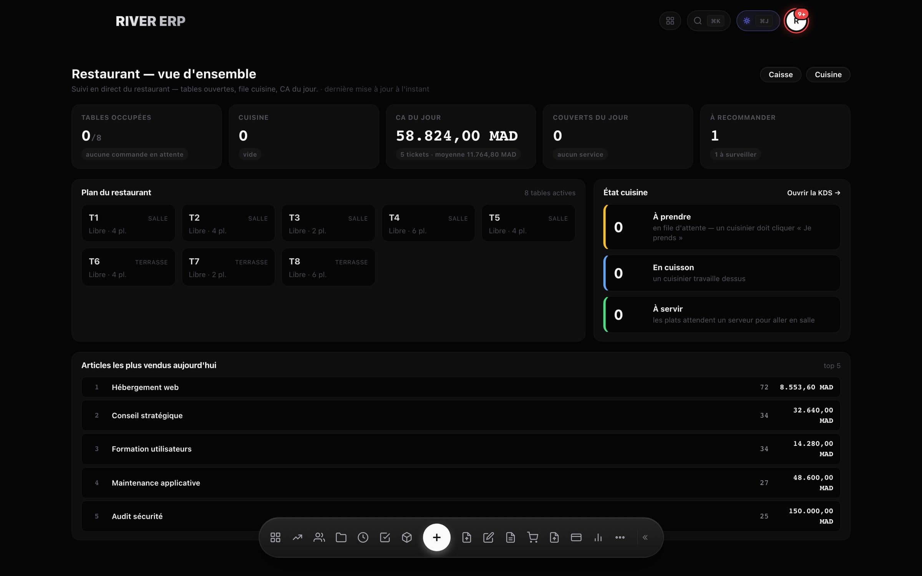Select terrasse table T7
922x576 pixels.
click(228, 267)
